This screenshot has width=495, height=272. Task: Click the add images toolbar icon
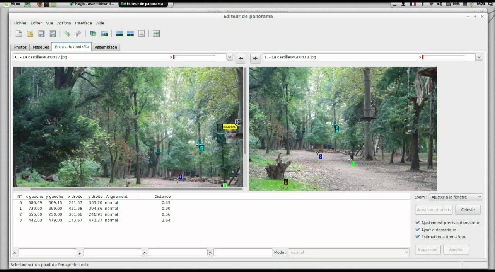(x=93, y=34)
